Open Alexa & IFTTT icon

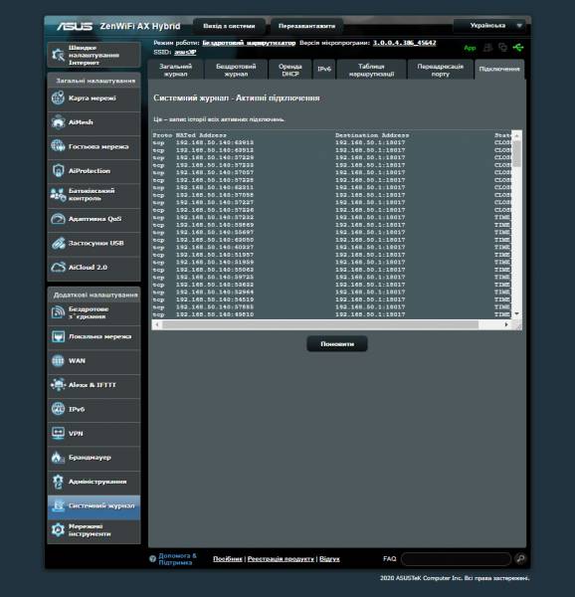59,385
